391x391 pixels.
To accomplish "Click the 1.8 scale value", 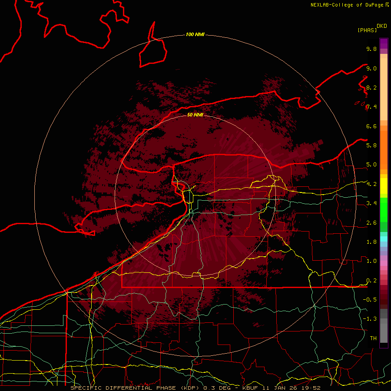I will [371, 242].
